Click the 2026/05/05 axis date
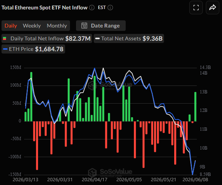 click(x=129, y=180)
